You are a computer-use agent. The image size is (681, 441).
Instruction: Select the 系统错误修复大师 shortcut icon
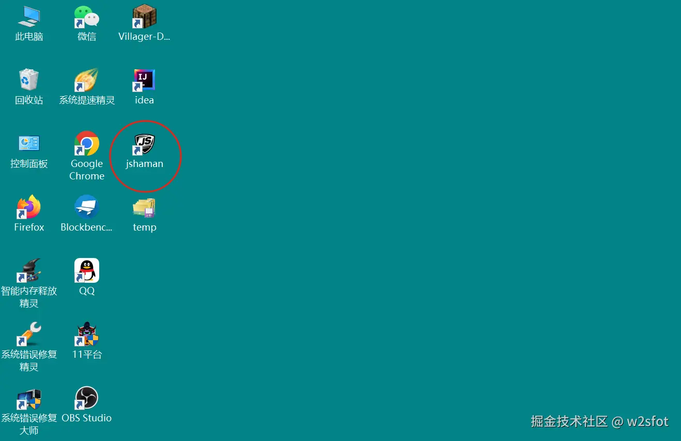(29, 398)
